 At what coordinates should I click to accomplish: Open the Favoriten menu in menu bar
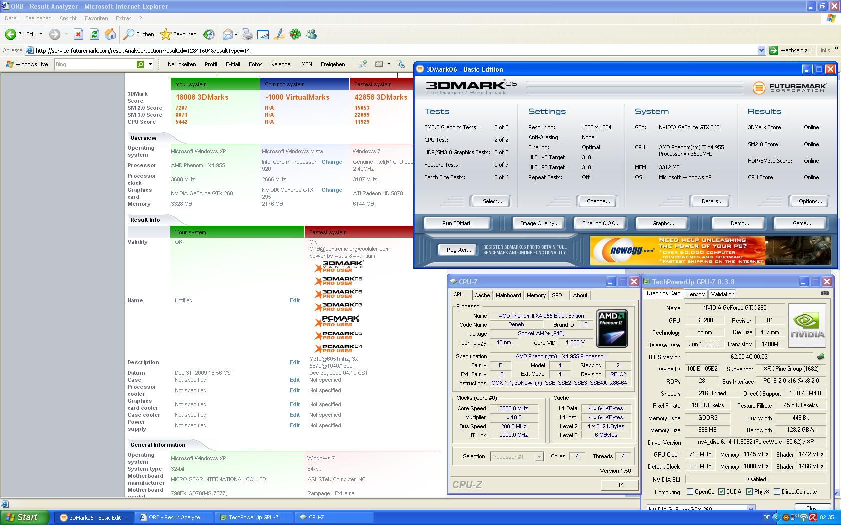pos(96,18)
